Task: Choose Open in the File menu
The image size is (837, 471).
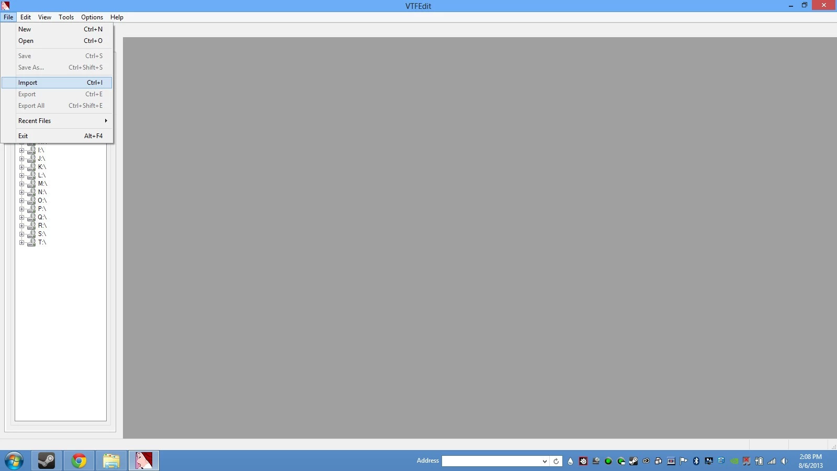Action: pos(56,41)
